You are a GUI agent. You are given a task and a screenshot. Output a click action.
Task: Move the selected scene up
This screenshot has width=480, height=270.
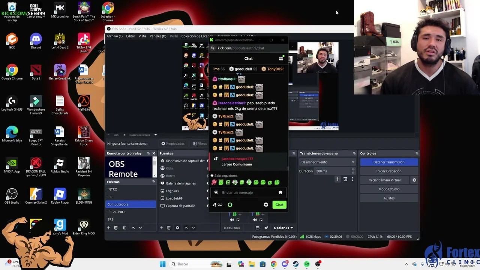pos(133,228)
